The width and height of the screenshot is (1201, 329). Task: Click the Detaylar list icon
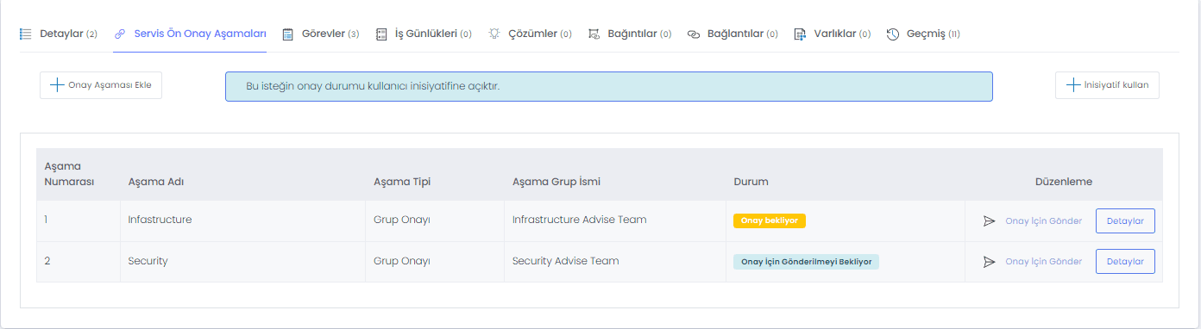(26, 34)
